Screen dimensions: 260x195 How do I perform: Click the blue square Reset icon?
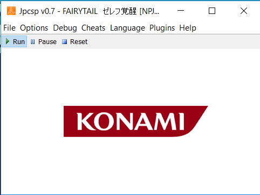point(64,42)
